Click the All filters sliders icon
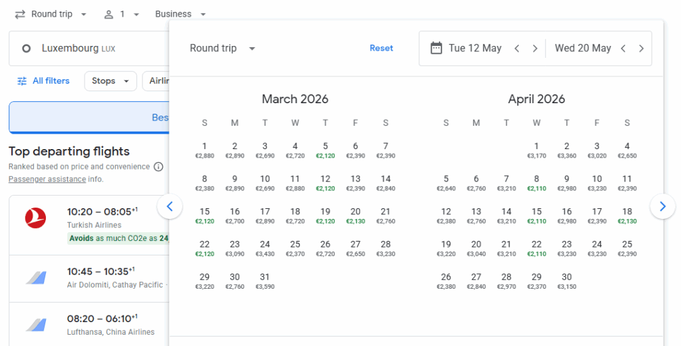The height and width of the screenshot is (346, 681). pos(22,81)
